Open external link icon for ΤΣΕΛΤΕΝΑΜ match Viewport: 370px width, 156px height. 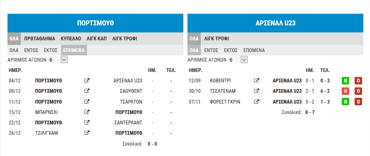pyautogui.click(x=257, y=91)
